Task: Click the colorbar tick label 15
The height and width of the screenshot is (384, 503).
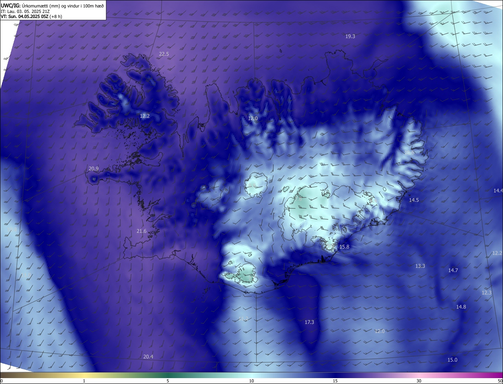Action: (x=335, y=381)
